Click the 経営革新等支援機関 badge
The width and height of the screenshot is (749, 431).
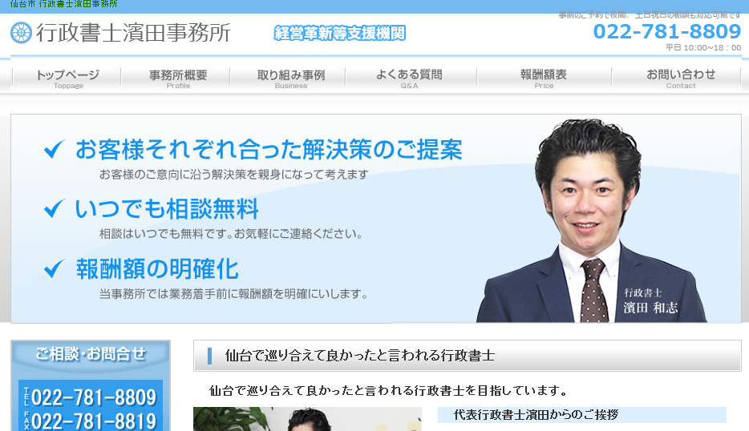pos(340,33)
